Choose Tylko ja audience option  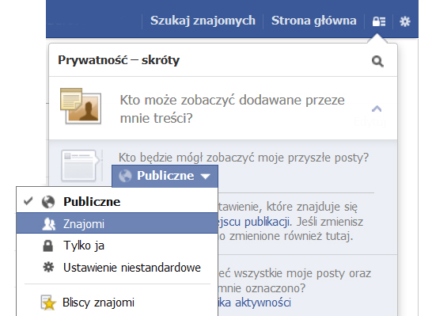[117, 246]
